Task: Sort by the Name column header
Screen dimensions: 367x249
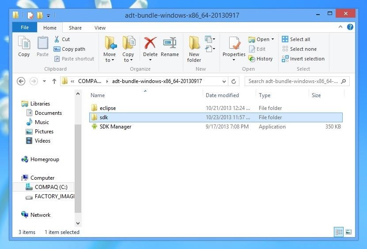Action: point(98,95)
